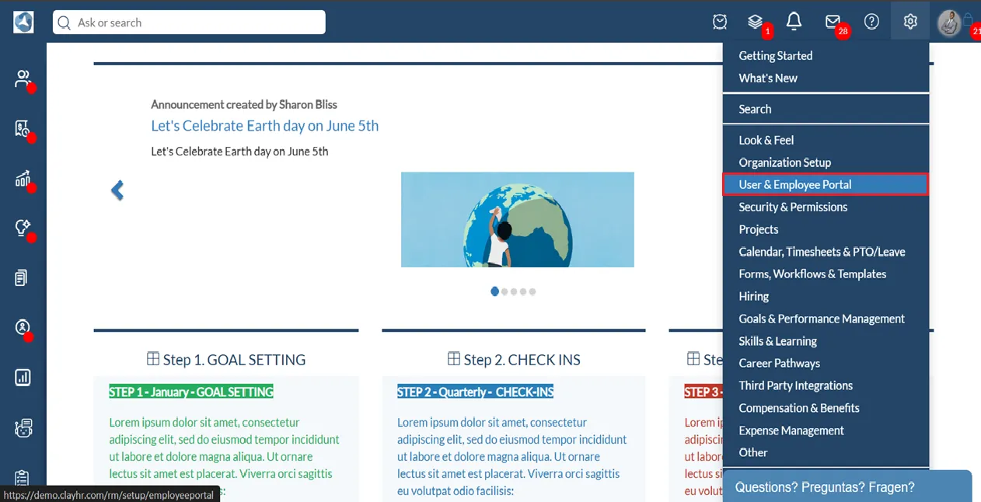Open the mail envelope icon
This screenshot has height=502, width=981.
click(x=833, y=22)
